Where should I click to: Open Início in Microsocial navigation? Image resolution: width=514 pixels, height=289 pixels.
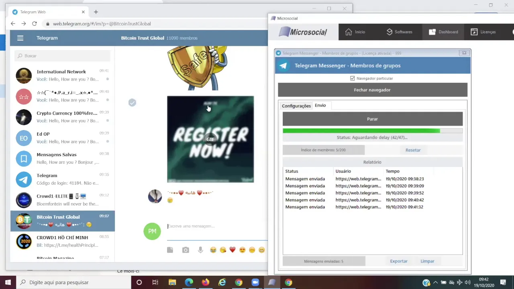click(x=355, y=32)
